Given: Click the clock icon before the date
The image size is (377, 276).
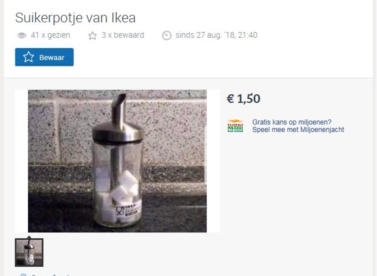Looking at the screenshot, I should point(167,35).
